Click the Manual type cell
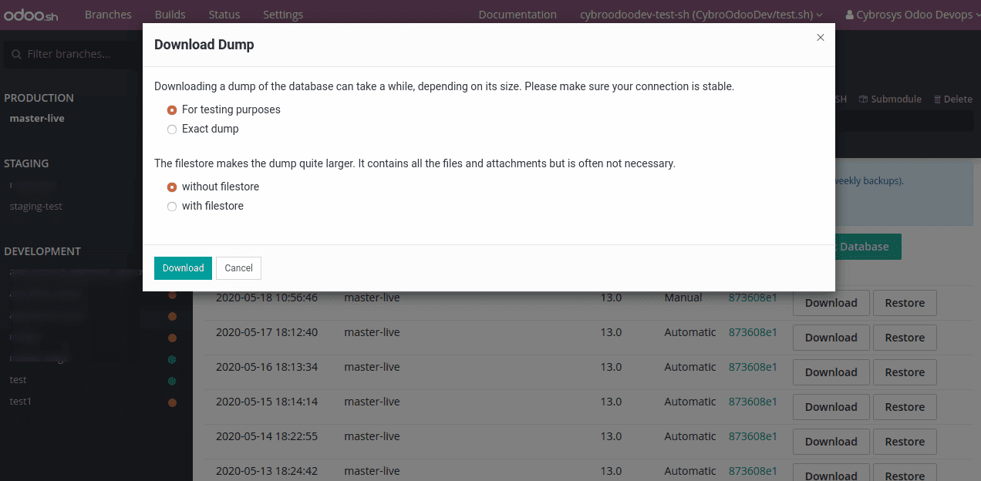Viewport: 981px width, 481px height. click(x=683, y=298)
